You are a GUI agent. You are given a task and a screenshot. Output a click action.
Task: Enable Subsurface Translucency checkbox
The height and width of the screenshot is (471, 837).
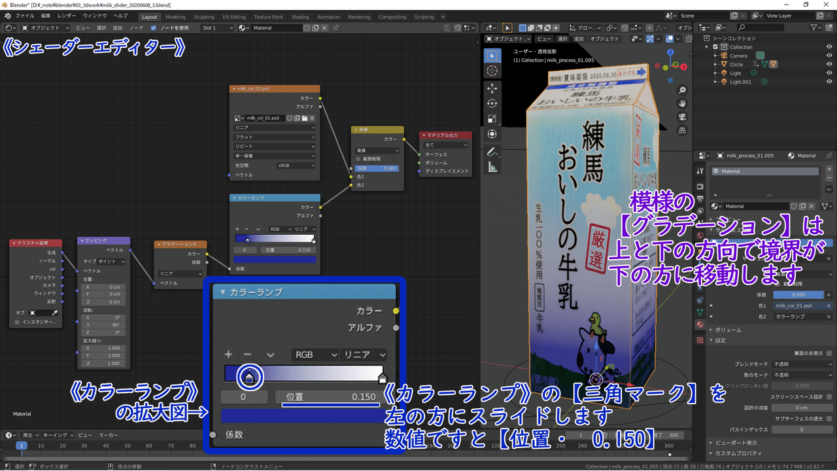pyautogui.click(x=829, y=418)
